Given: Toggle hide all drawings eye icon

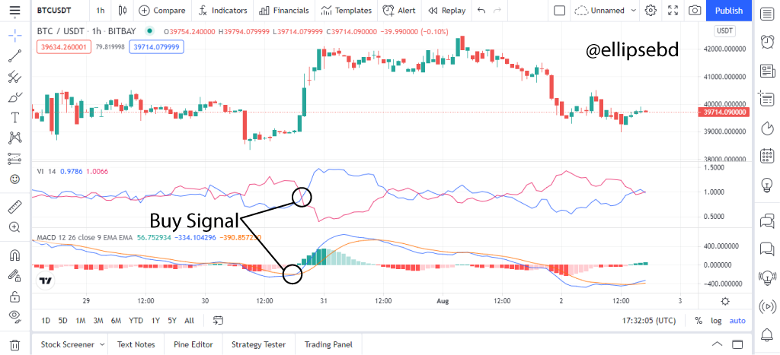Looking at the screenshot, I should click(14, 315).
